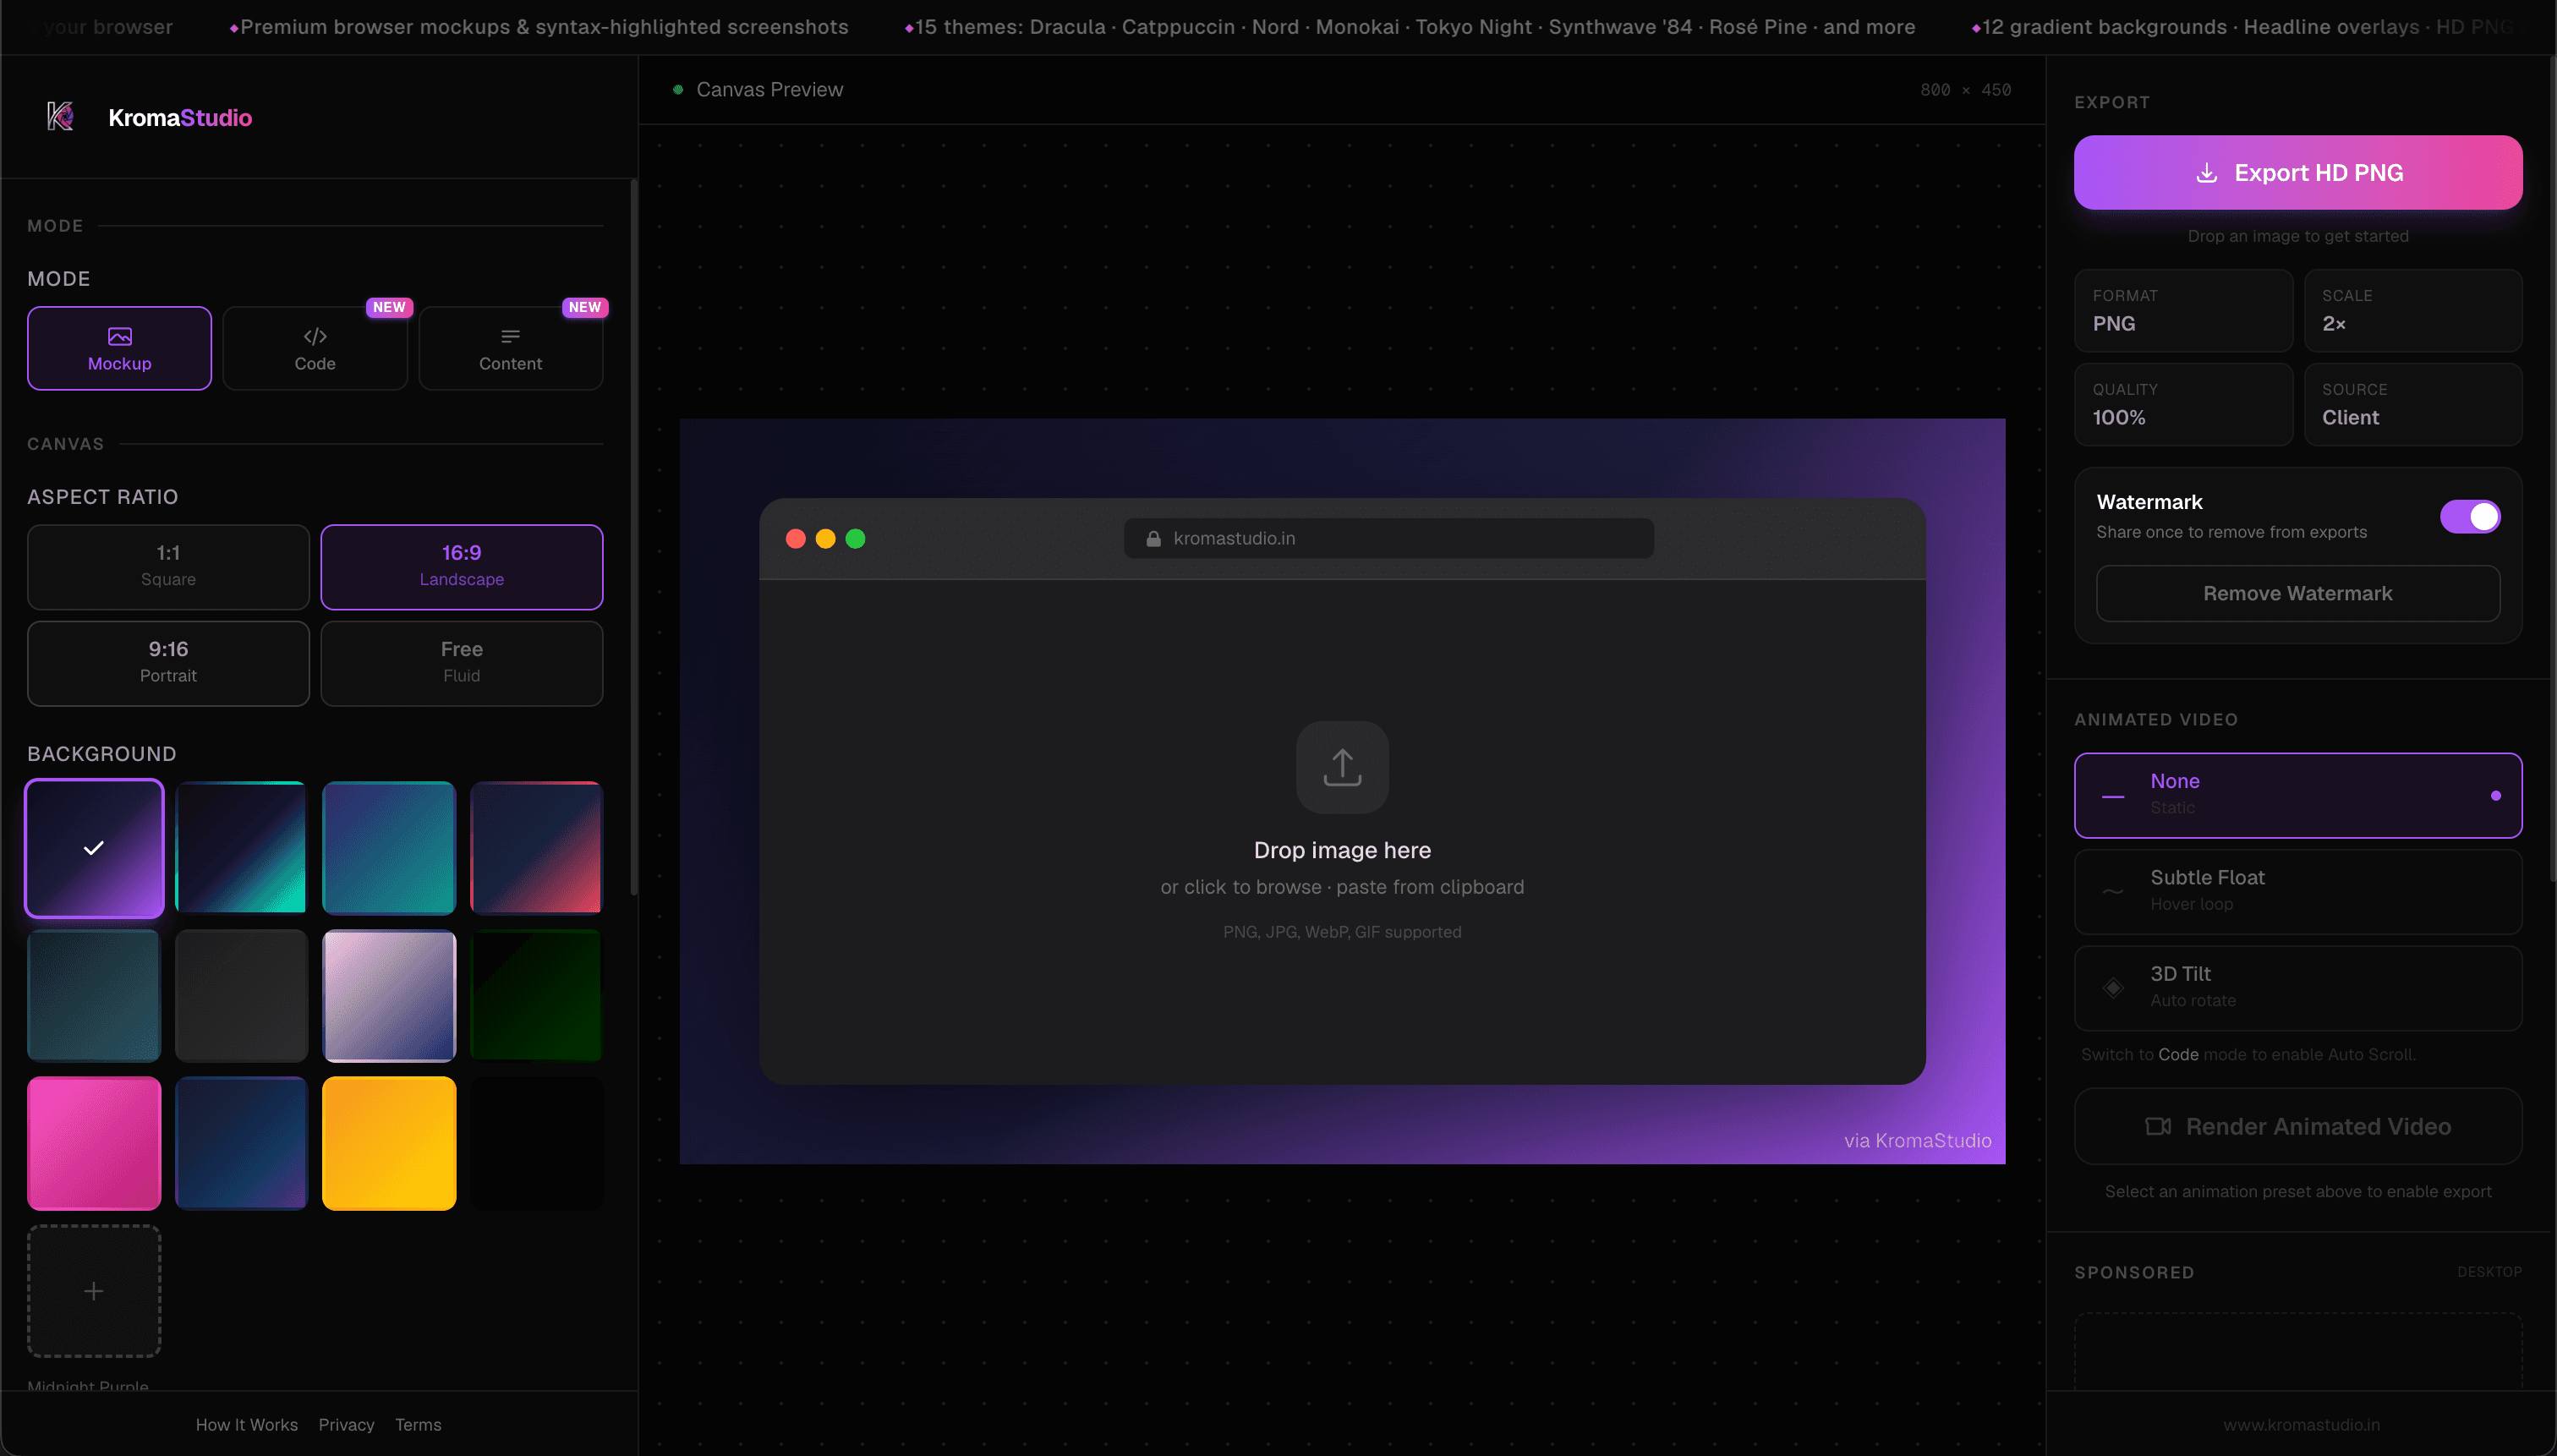Click the www.kromastudio.in footer text
The image size is (2557, 1456).
[x=2301, y=1424]
